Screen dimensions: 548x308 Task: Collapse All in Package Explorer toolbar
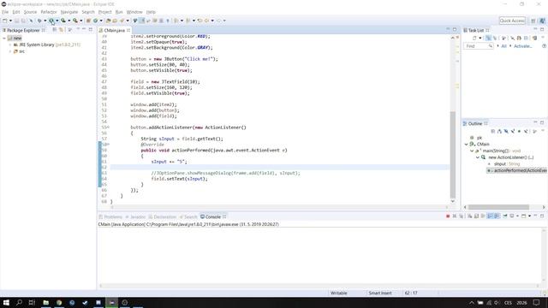(x=55, y=30)
